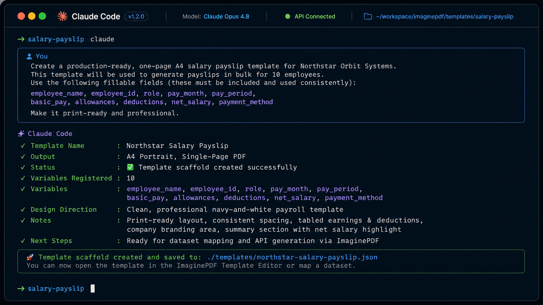Click checkmark beside Next Steps
The width and height of the screenshot is (543, 305).
pyautogui.click(x=23, y=241)
